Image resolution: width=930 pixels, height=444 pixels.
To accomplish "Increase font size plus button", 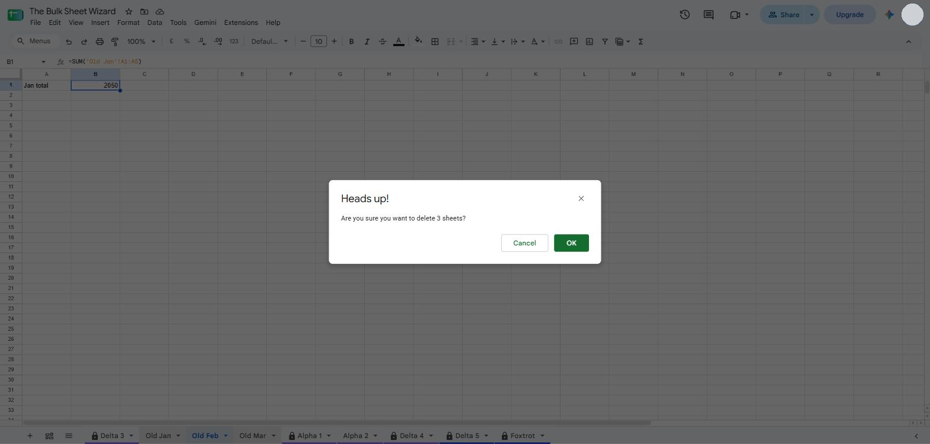I will pyautogui.click(x=334, y=41).
